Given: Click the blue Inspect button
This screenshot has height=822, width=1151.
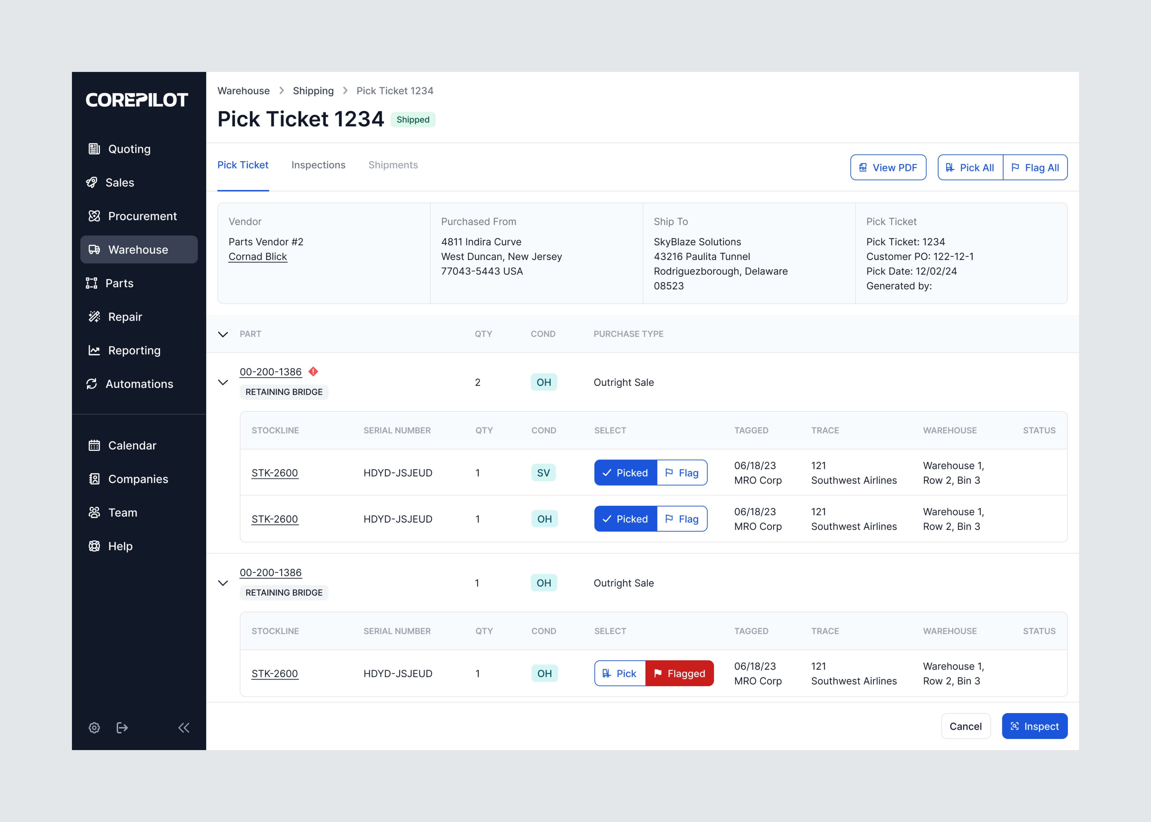Looking at the screenshot, I should pyautogui.click(x=1034, y=726).
